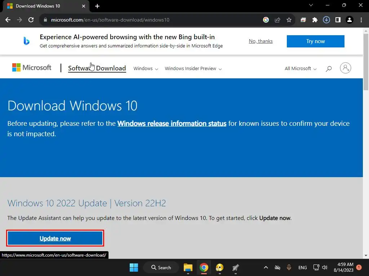Open the Google icon in address bar
Screen dimensions: 369x276
266,20
